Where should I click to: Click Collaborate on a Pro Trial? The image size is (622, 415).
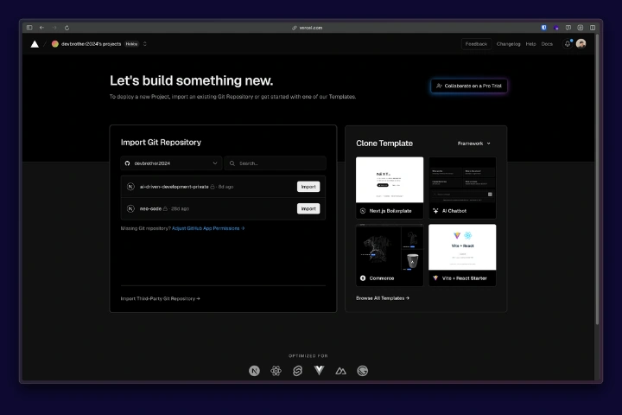click(x=469, y=86)
